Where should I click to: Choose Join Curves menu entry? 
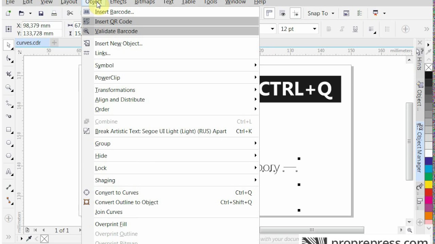170,212
